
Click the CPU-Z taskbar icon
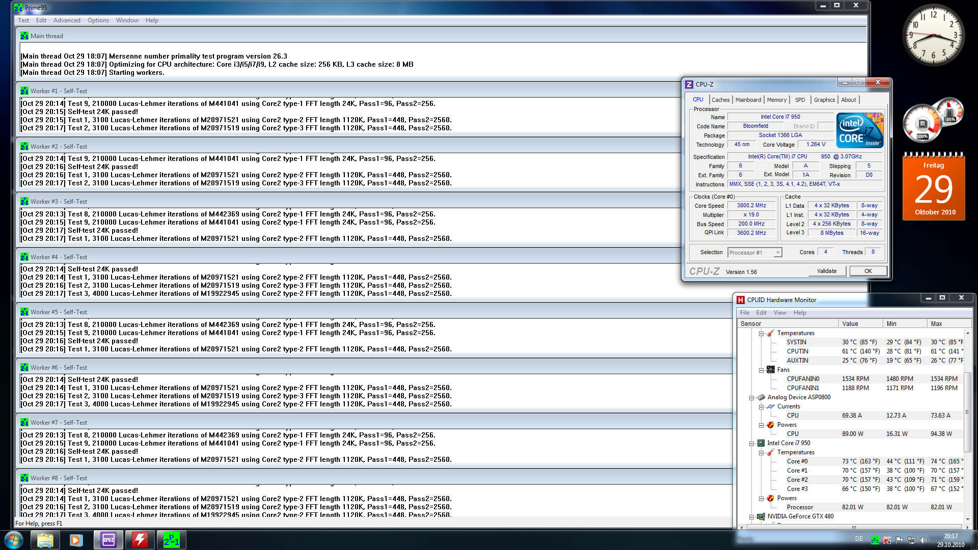[108, 540]
